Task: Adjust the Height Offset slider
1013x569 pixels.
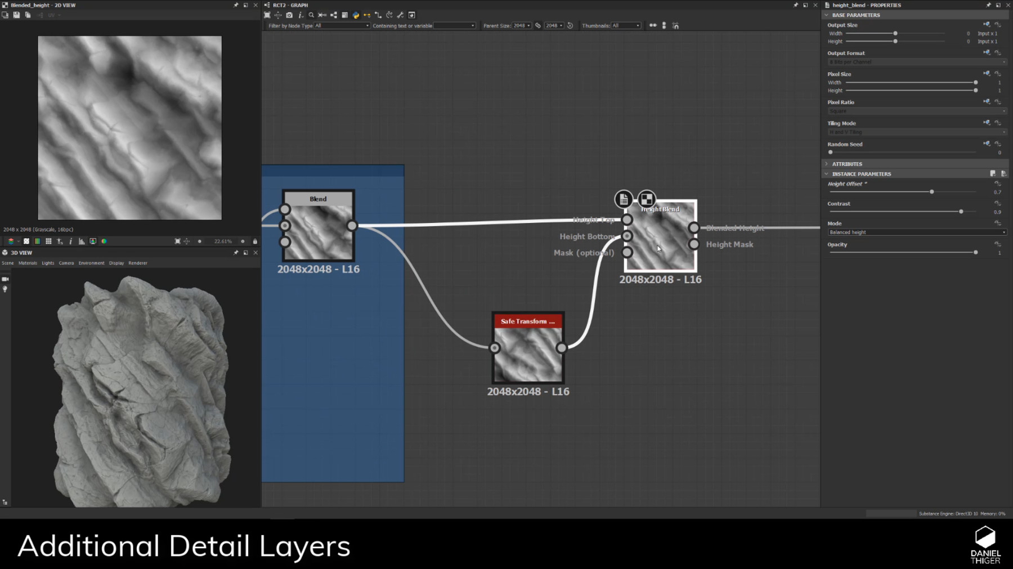Action: [931, 191]
